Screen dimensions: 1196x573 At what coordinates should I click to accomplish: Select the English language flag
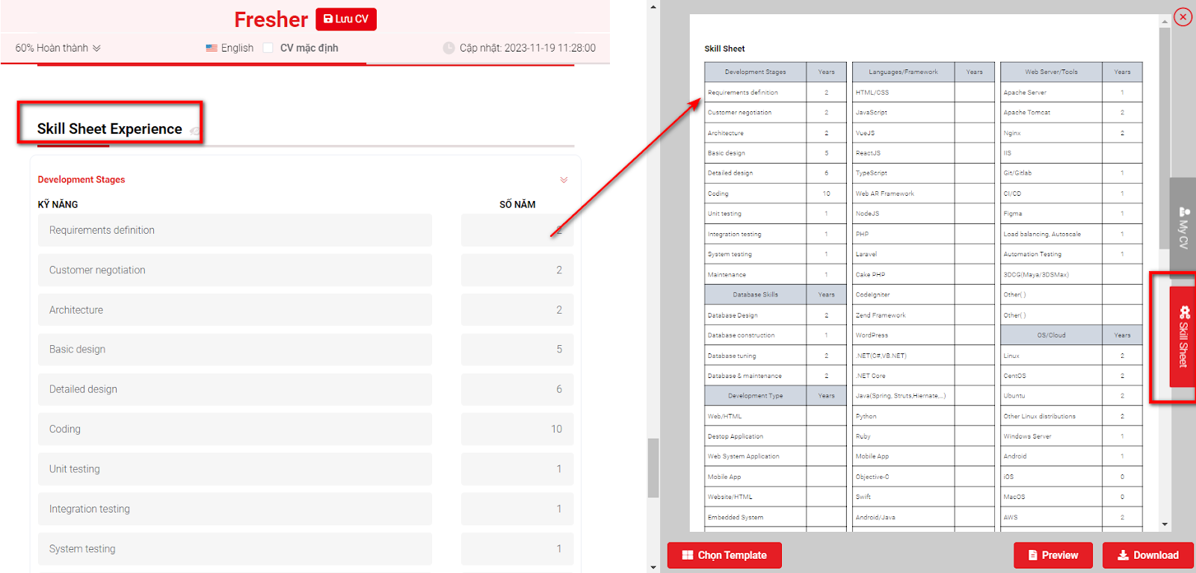(212, 48)
